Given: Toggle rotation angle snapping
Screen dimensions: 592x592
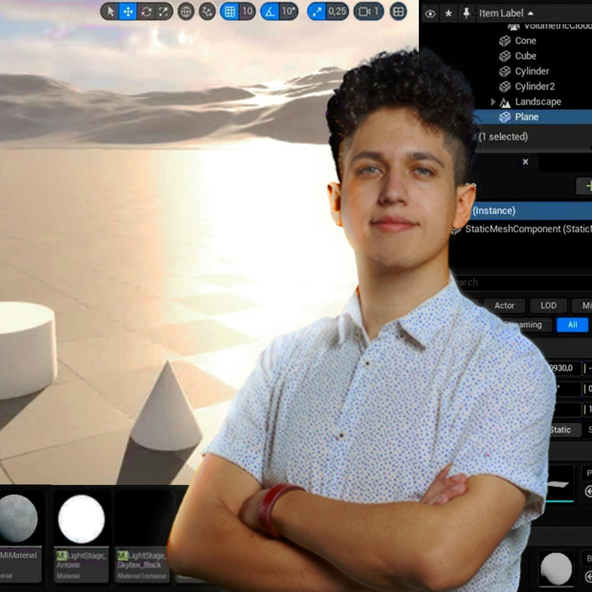Looking at the screenshot, I should tap(270, 11).
